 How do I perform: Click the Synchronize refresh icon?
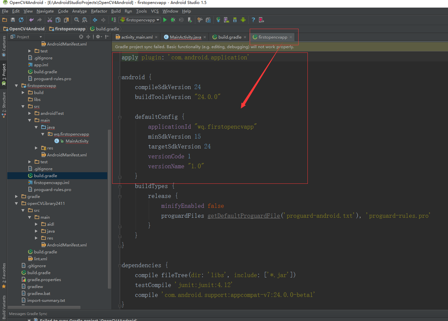[21, 20]
